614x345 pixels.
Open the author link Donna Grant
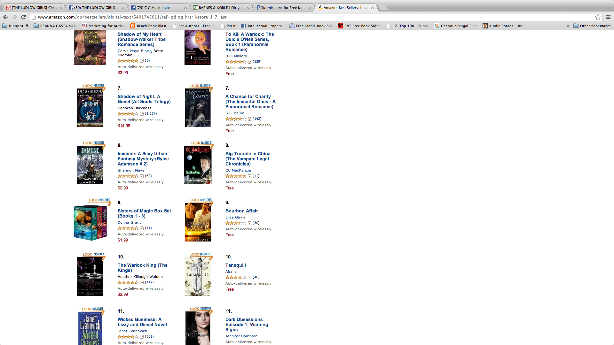(129, 222)
